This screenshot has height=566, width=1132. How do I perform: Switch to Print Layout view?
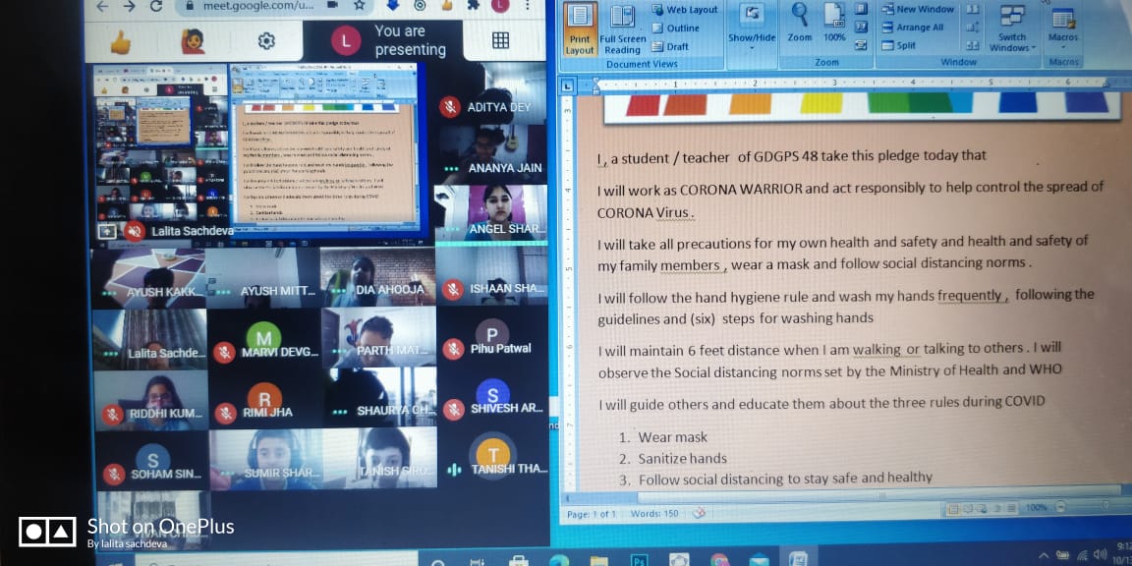pyautogui.click(x=580, y=29)
